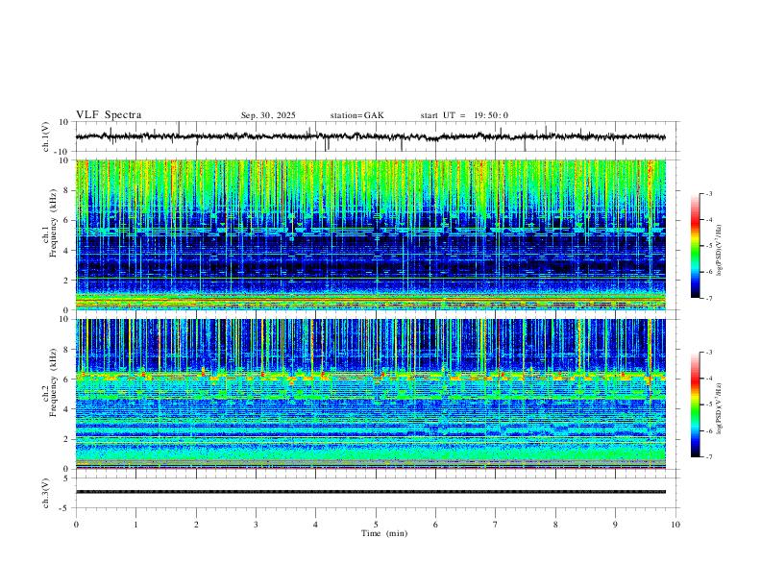The width and height of the screenshot is (761, 588).
Task: Click inside the ch.1 spectrogram panel
Action: (x=370, y=234)
